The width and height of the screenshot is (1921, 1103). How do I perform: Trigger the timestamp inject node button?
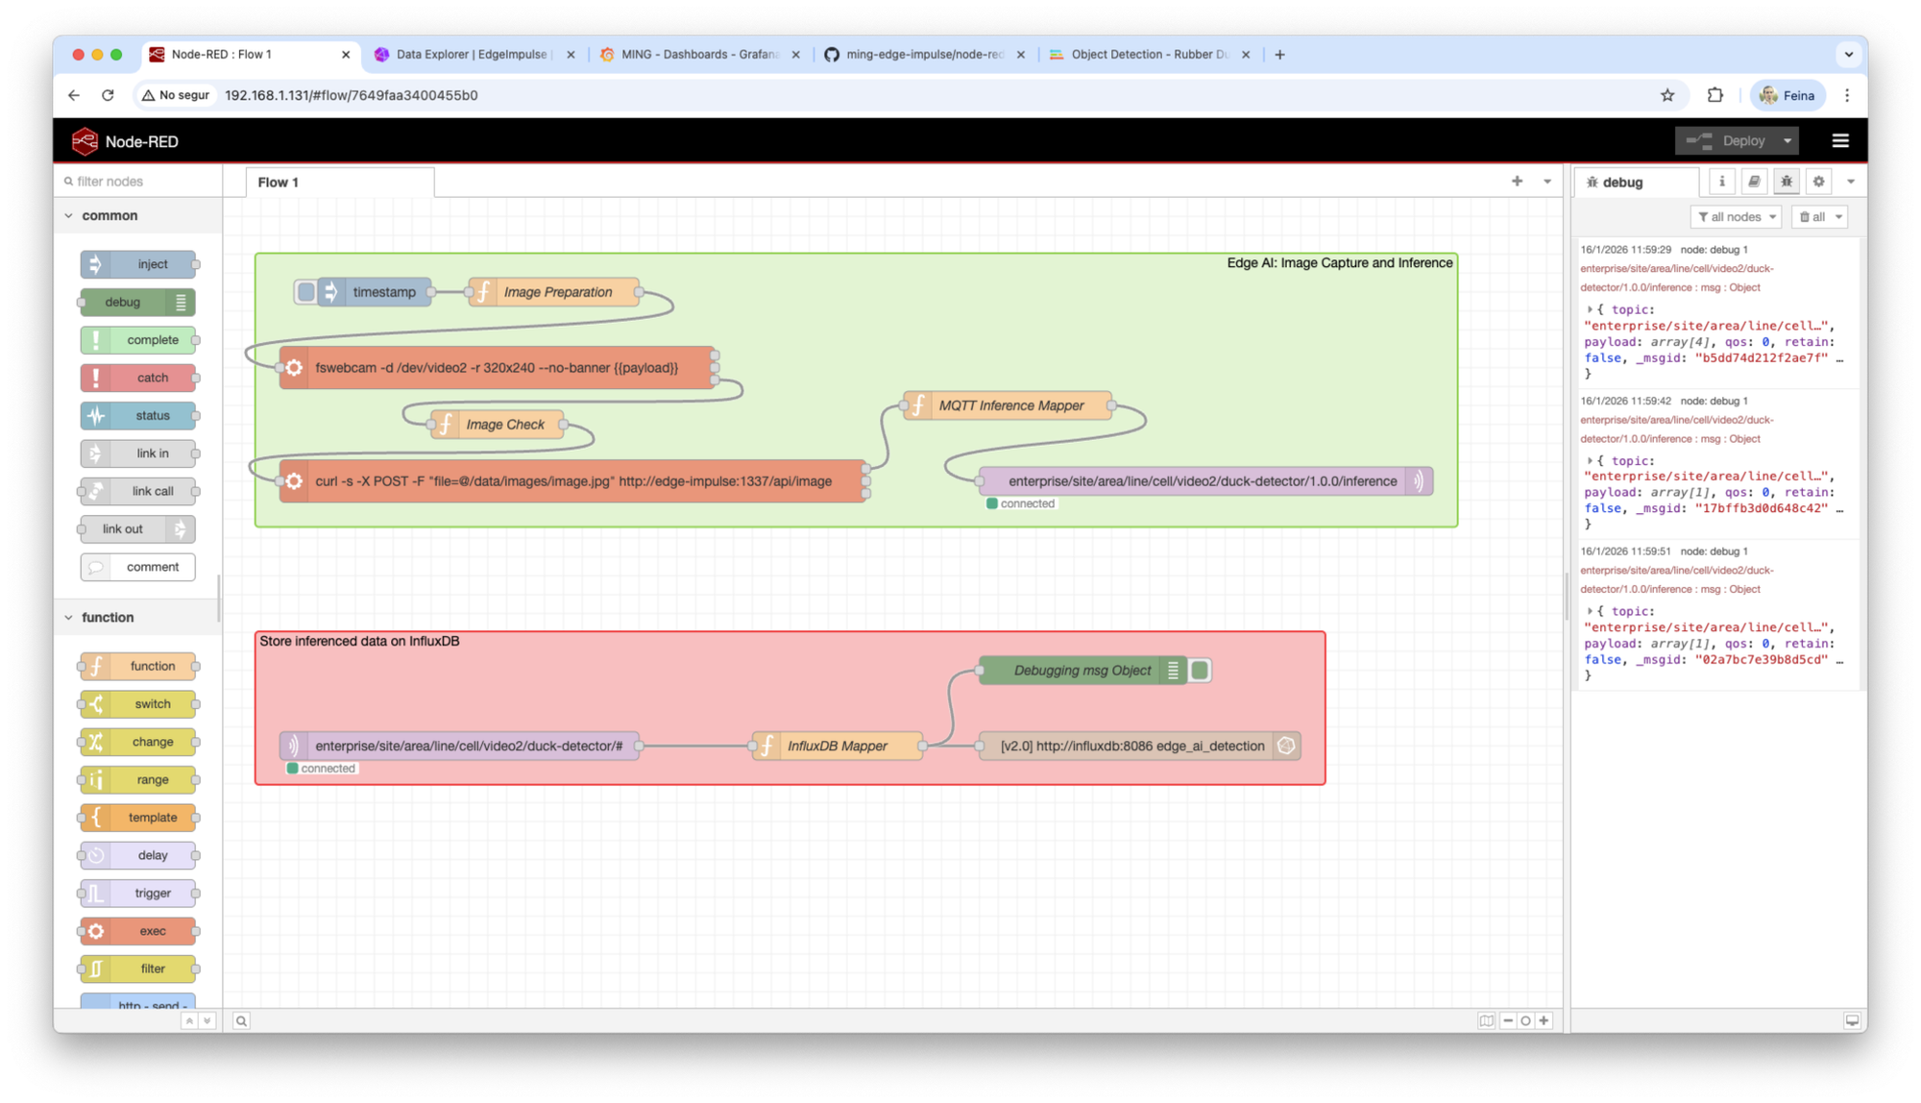(x=305, y=292)
